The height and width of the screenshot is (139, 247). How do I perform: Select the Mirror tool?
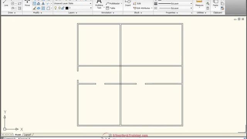click(x=43, y=3)
